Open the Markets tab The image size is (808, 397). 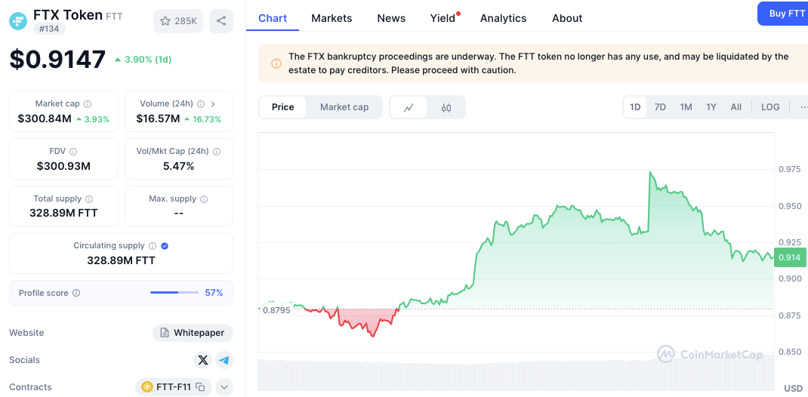pyautogui.click(x=332, y=19)
